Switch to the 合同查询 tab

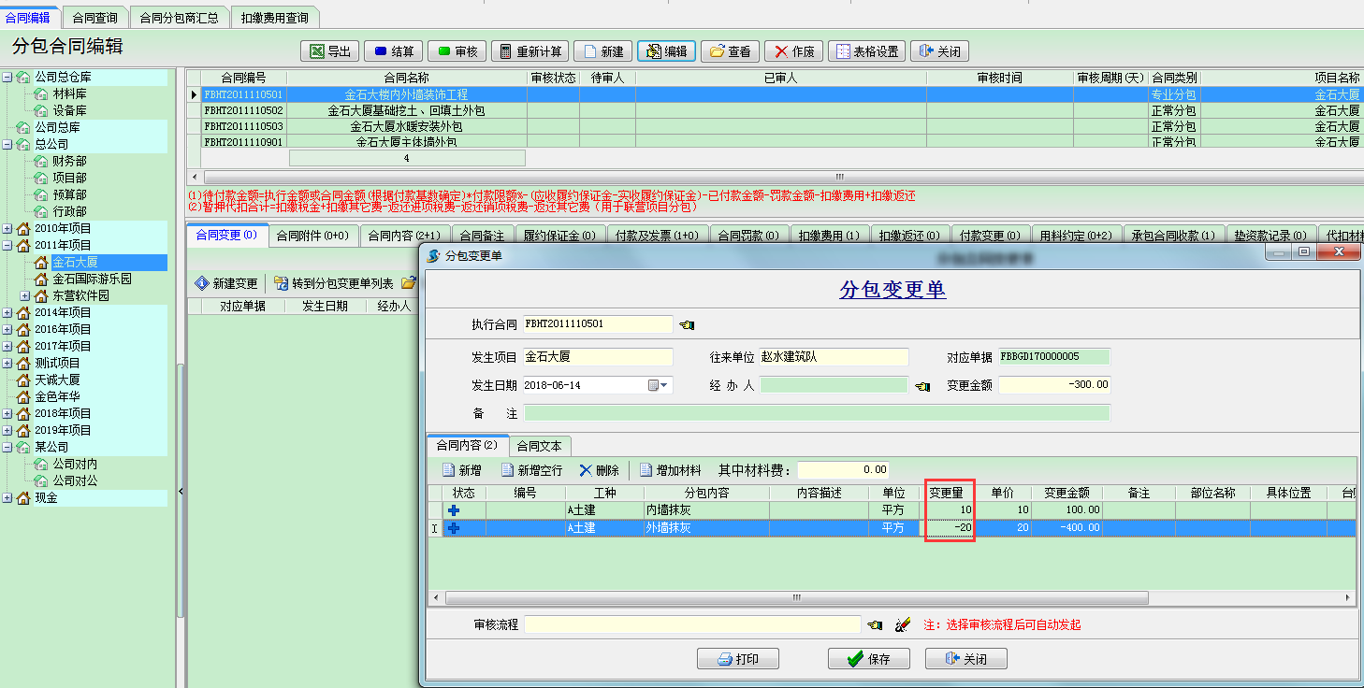point(94,17)
